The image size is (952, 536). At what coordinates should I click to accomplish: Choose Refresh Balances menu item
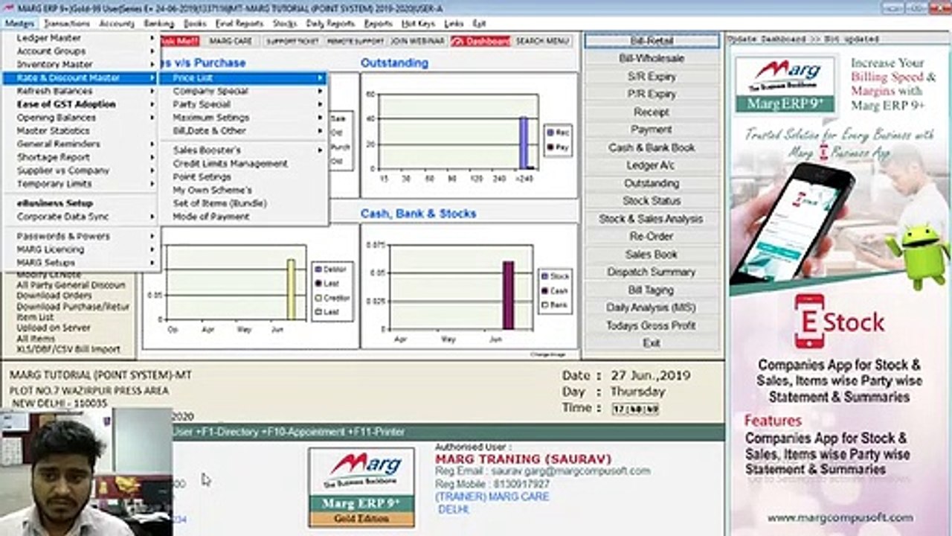[x=80, y=91]
